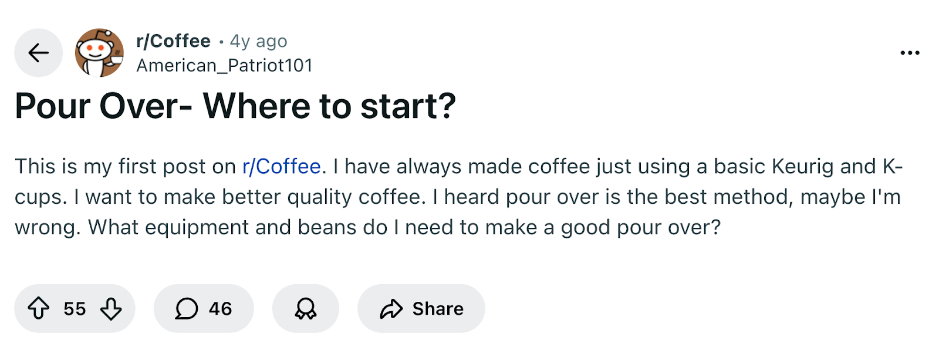Click the comment speech bubble icon

(187, 308)
